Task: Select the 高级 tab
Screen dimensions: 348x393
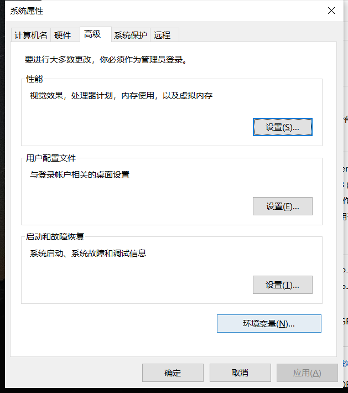Action: (x=96, y=34)
